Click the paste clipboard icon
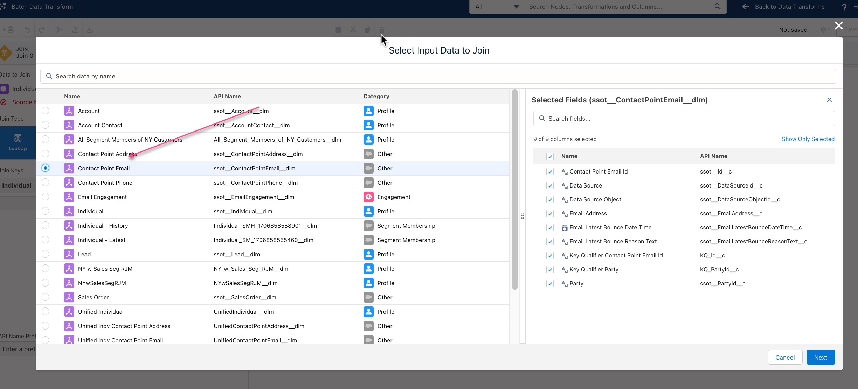858x389 pixels. pyautogui.click(x=338, y=30)
